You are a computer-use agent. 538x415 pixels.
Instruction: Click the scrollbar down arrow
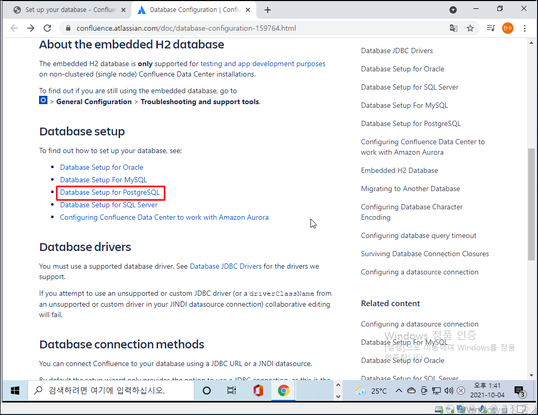point(531,375)
